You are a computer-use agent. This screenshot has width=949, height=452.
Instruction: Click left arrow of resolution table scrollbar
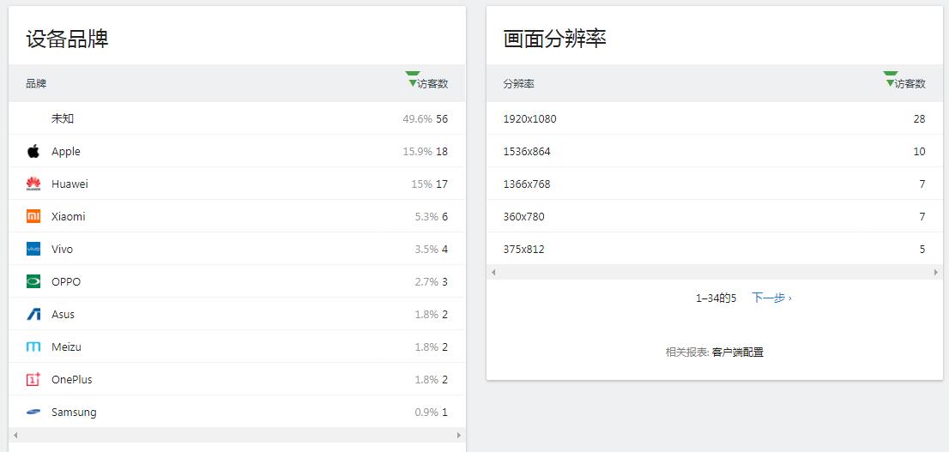[493, 272]
